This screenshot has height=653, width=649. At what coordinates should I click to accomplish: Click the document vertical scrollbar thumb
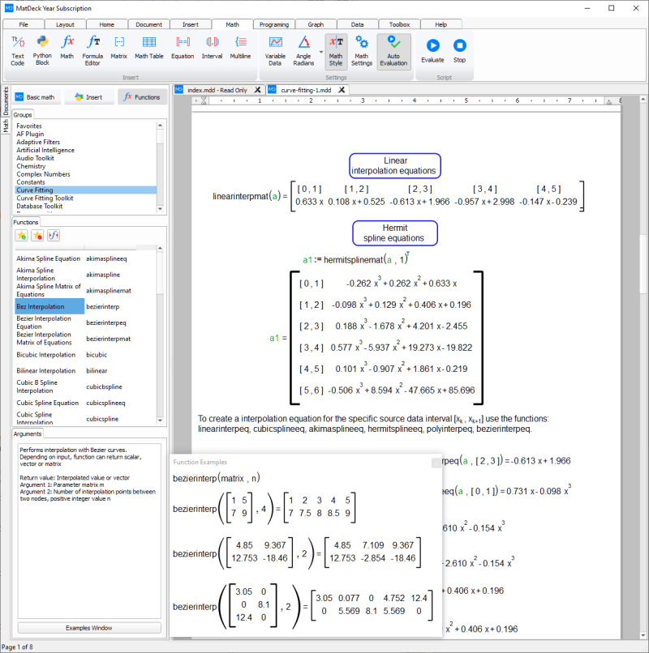pos(643,264)
